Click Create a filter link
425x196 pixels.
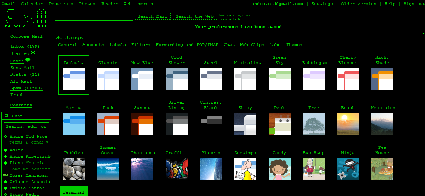(230, 19)
